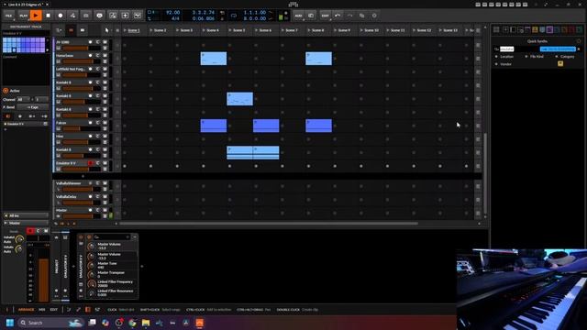
Task: Mute the Emulator II V track
Action: pos(105,163)
